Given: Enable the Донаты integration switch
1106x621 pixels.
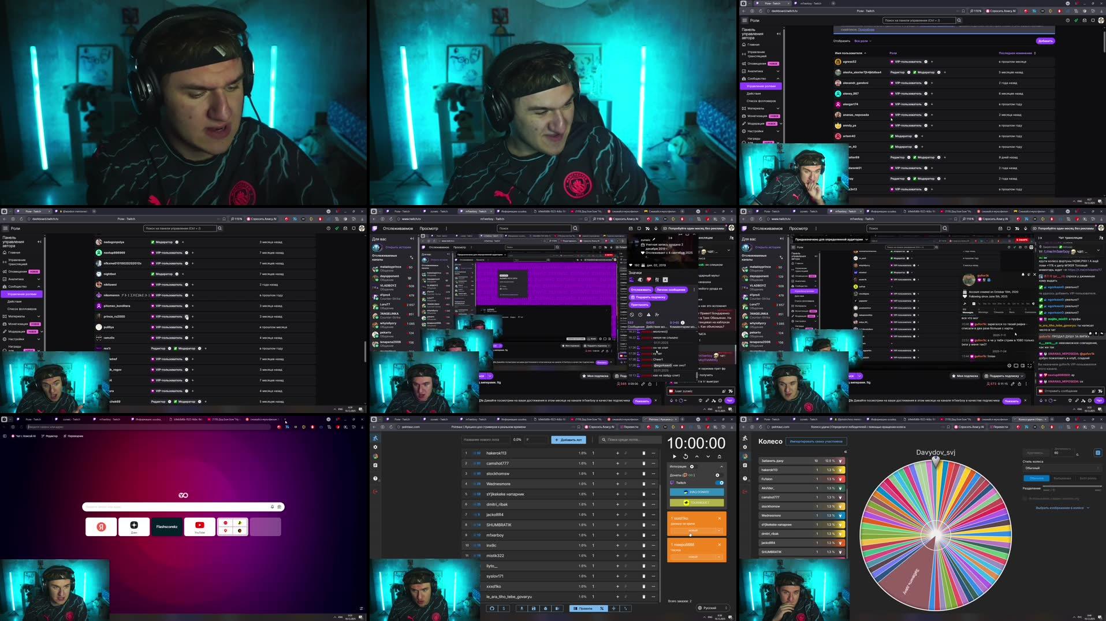Looking at the screenshot, I should [x=717, y=475].
